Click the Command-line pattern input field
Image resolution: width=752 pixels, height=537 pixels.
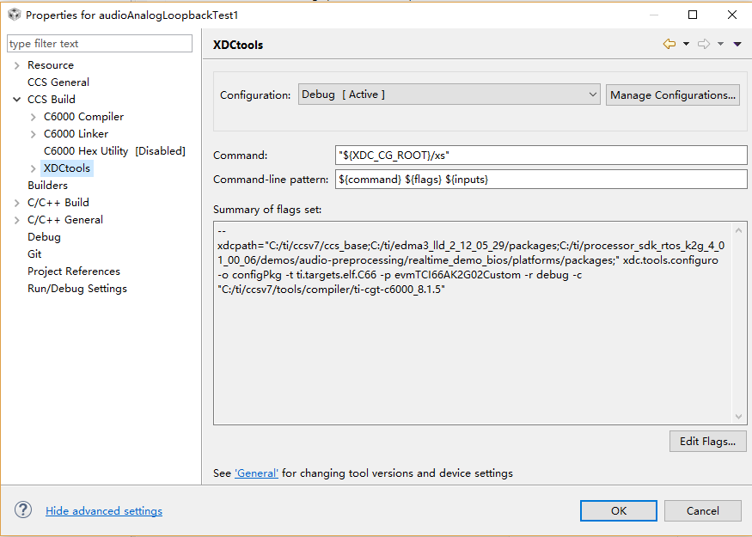[x=541, y=180]
